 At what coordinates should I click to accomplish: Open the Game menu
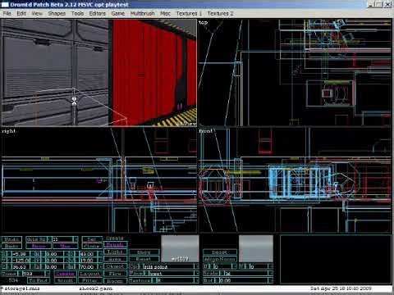(x=118, y=13)
